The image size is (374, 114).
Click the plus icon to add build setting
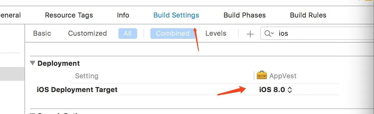250,34
